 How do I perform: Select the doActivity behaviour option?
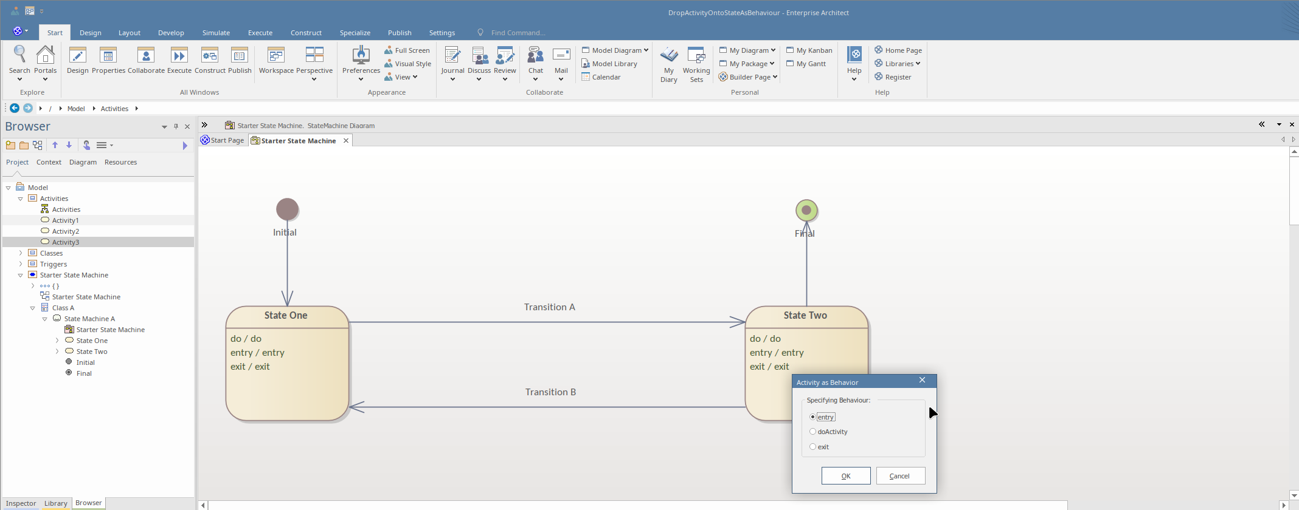click(812, 432)
